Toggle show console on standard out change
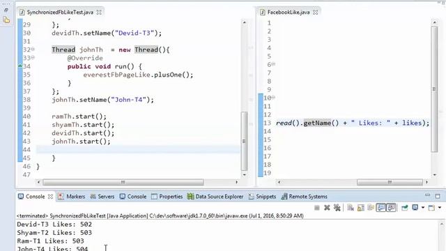 pos(381,208)
